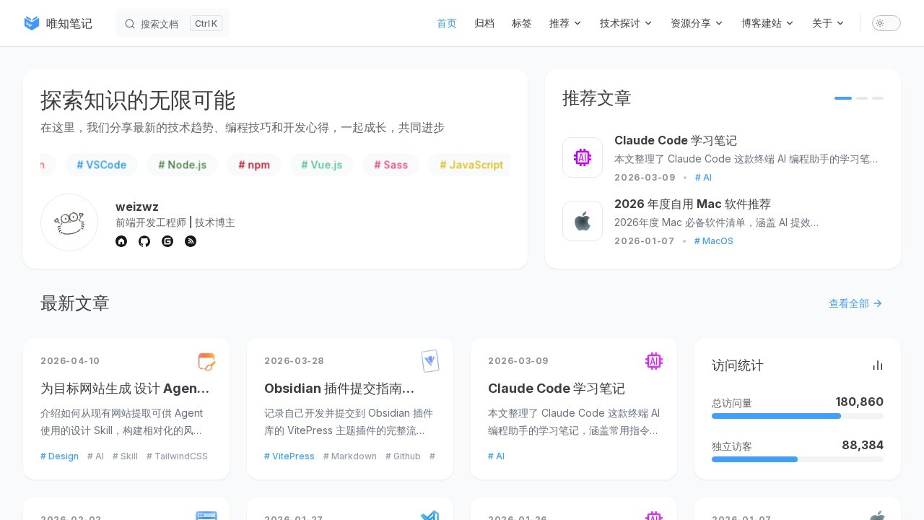Click the Apple icon on the Mac software article
The image size is (924, 520).
583,221
